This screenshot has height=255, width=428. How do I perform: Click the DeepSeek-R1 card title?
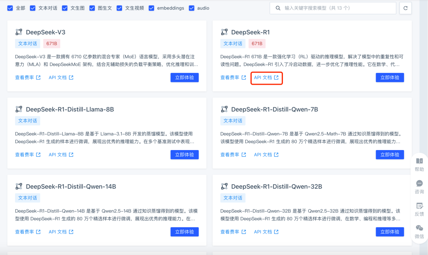pos(250,32)
